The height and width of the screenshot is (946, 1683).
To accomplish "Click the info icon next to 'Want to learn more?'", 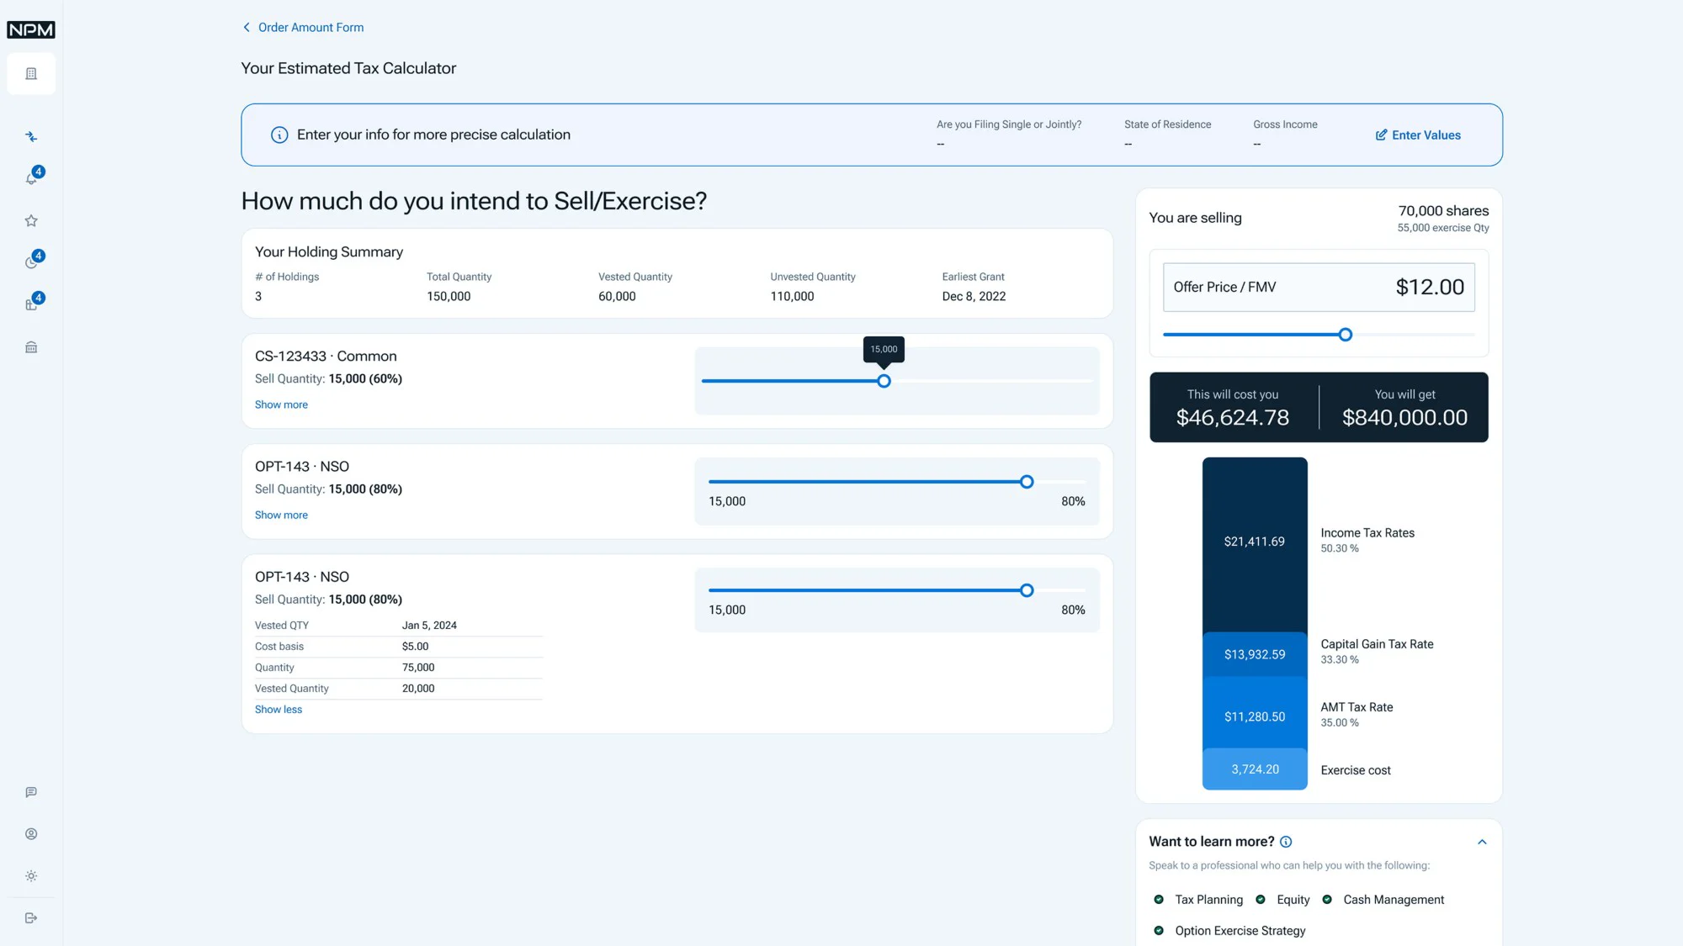I will tap(1286, 842).
